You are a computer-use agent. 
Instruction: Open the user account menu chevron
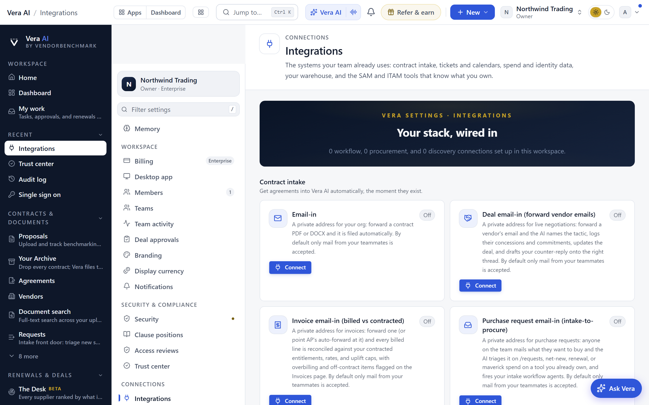pos(637,12)
